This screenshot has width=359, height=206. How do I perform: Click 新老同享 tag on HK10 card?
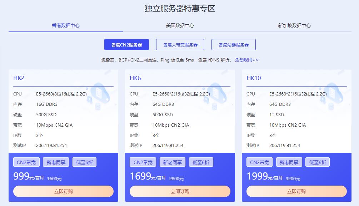289,162
